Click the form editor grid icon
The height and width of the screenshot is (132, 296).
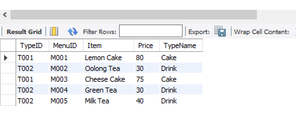(54, 31)
